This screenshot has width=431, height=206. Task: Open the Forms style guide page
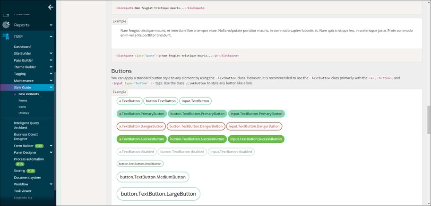(x=23, y=101)
